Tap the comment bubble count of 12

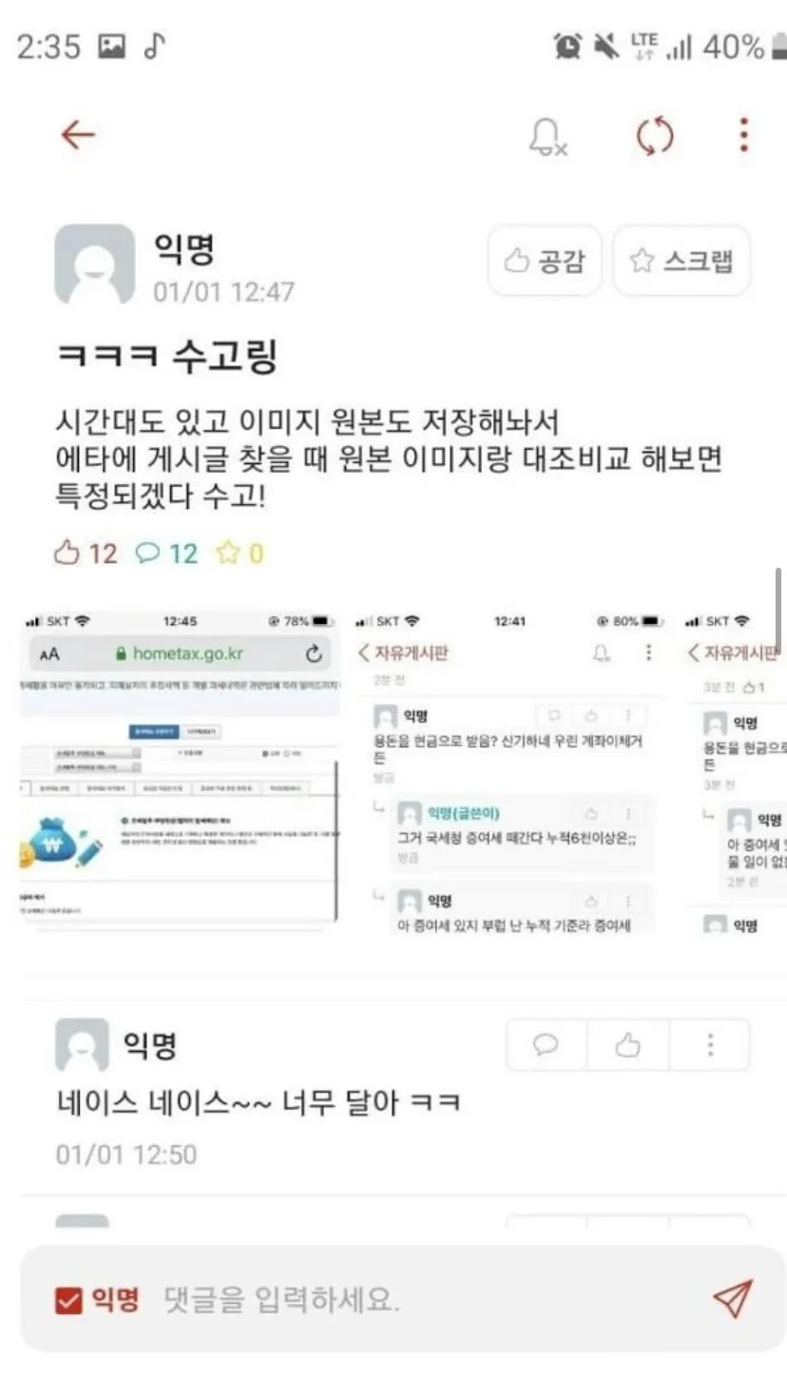[x=166, y=553]
